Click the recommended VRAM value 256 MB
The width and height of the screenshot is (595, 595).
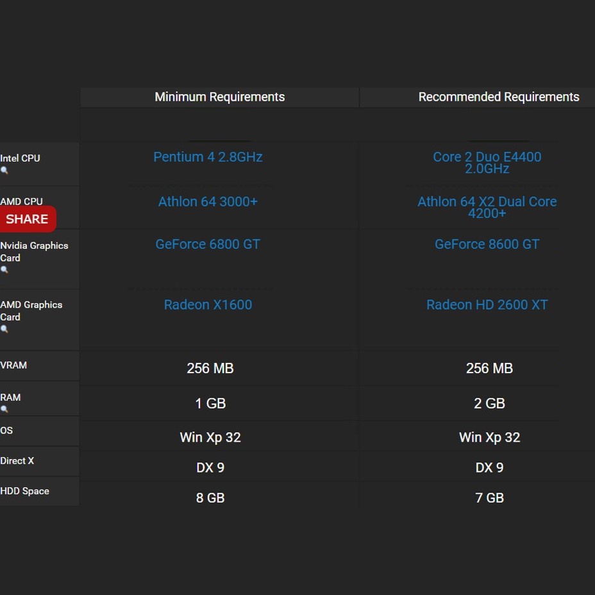(x=489, y=368)
